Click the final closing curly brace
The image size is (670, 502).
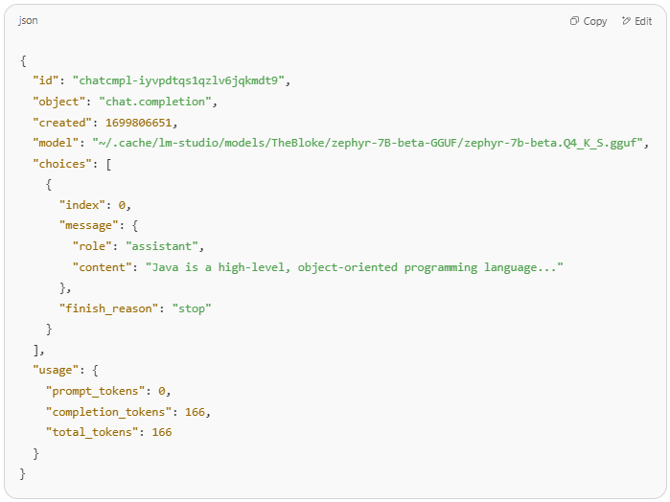(23, 474)
